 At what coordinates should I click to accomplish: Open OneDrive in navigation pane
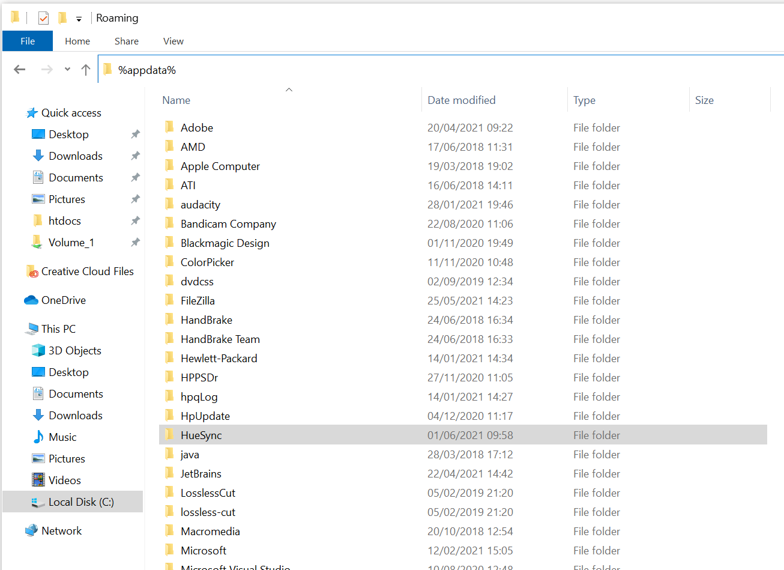(x=63, y=300)
